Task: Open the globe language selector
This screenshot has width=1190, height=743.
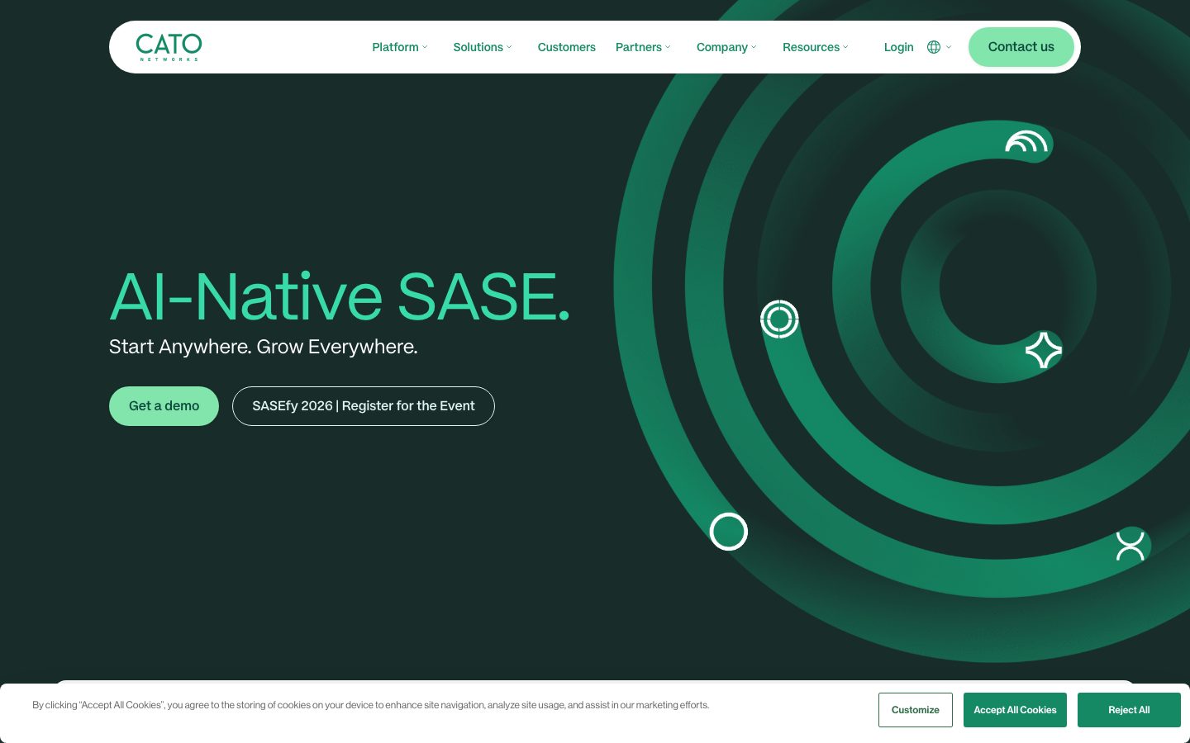Action: (x=934, y=47)
